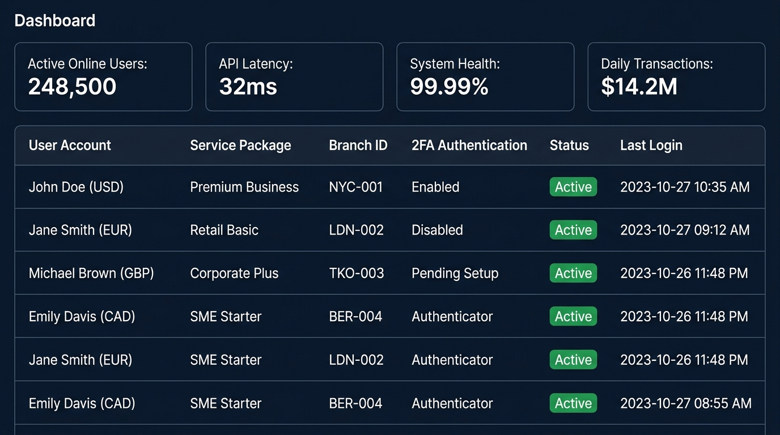This screenshot has width=780, height=435.
Task: Click Authenticator in Jane Smith's row
Action: pyautogui.click(x=452, y=360)
